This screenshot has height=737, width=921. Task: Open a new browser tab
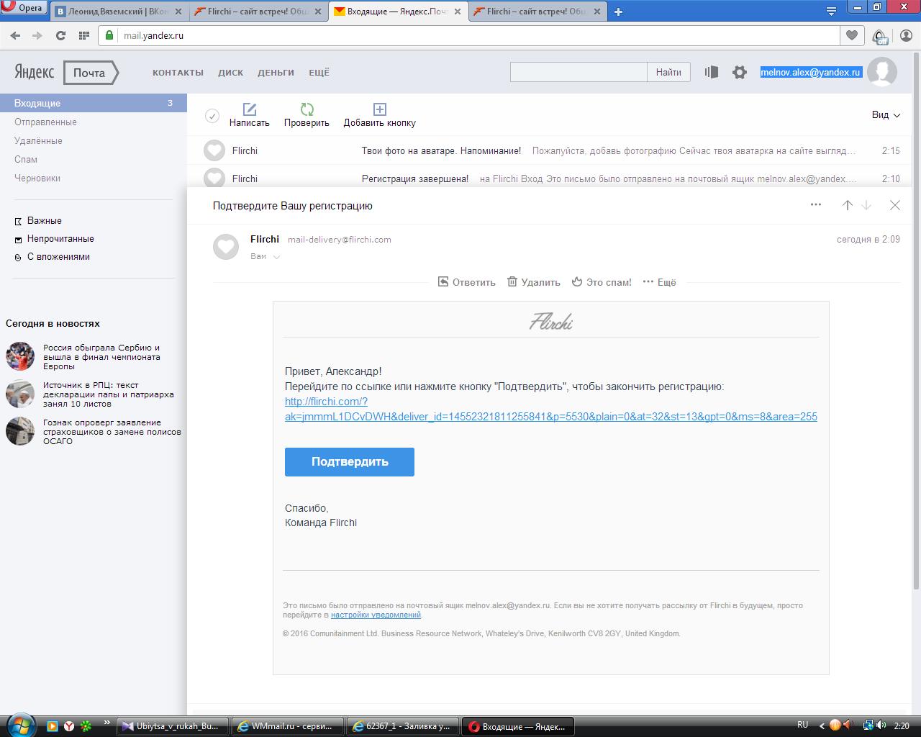[x=618, y=12]
